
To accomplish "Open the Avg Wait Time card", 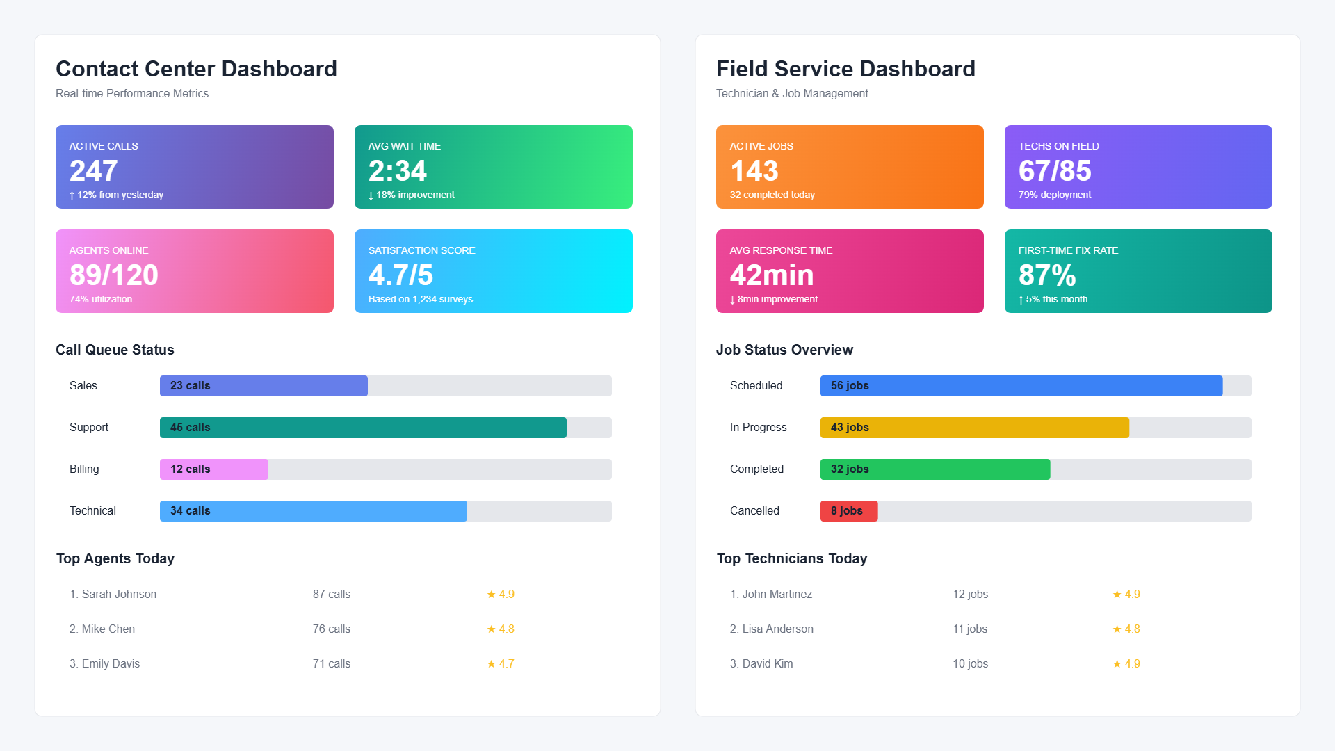I will [x=494, y=167].
